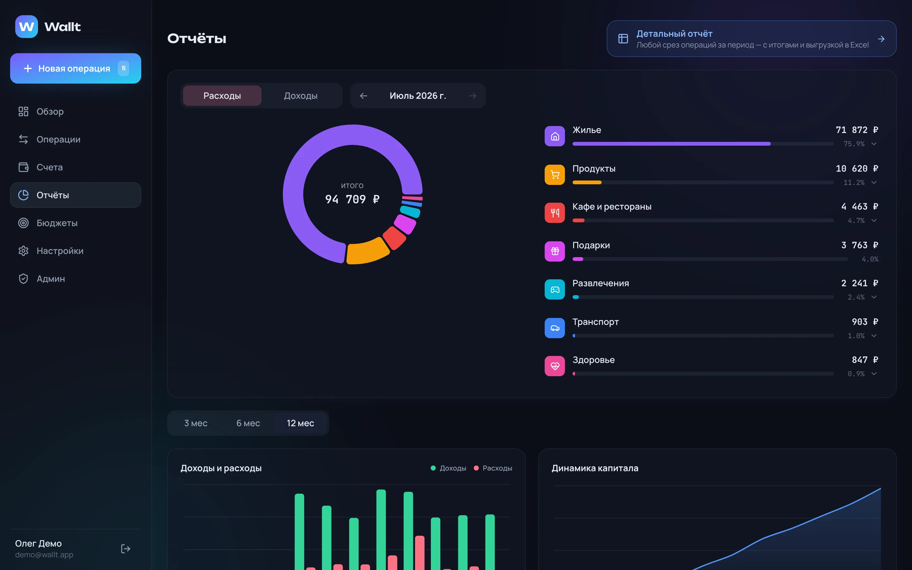Screen dimensions: 912x570
Task: Click the Продукты orange progress bar
Action: pos(587,182)
